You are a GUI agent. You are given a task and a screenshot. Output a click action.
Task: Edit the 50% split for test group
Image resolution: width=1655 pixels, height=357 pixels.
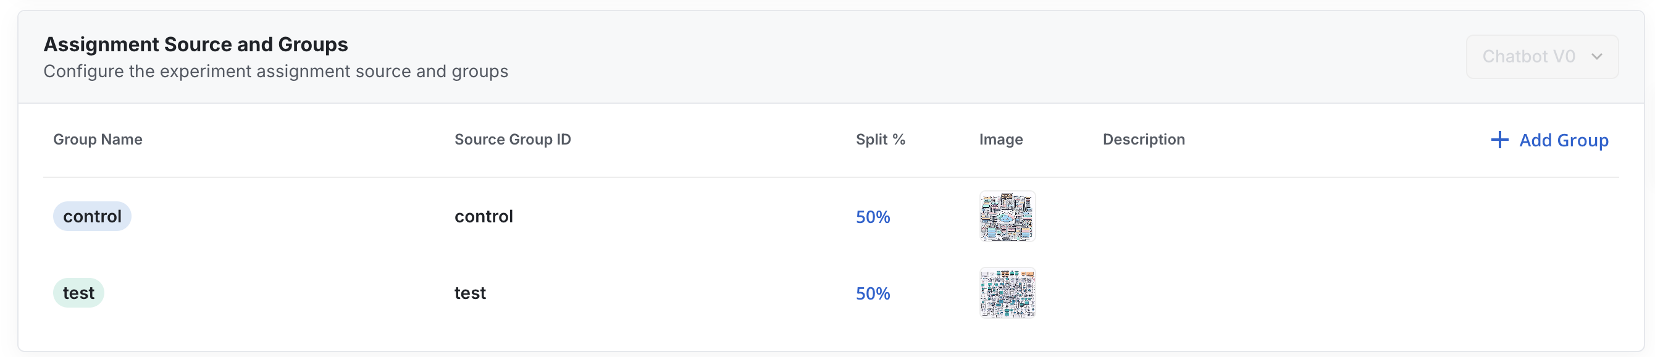coord(873,293)
